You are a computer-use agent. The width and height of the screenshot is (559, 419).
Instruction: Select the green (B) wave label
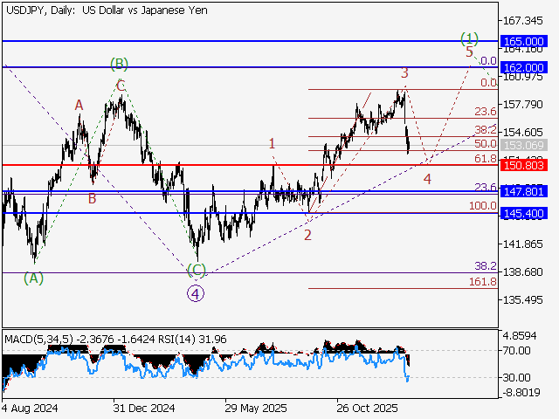(x=120, y=64)
